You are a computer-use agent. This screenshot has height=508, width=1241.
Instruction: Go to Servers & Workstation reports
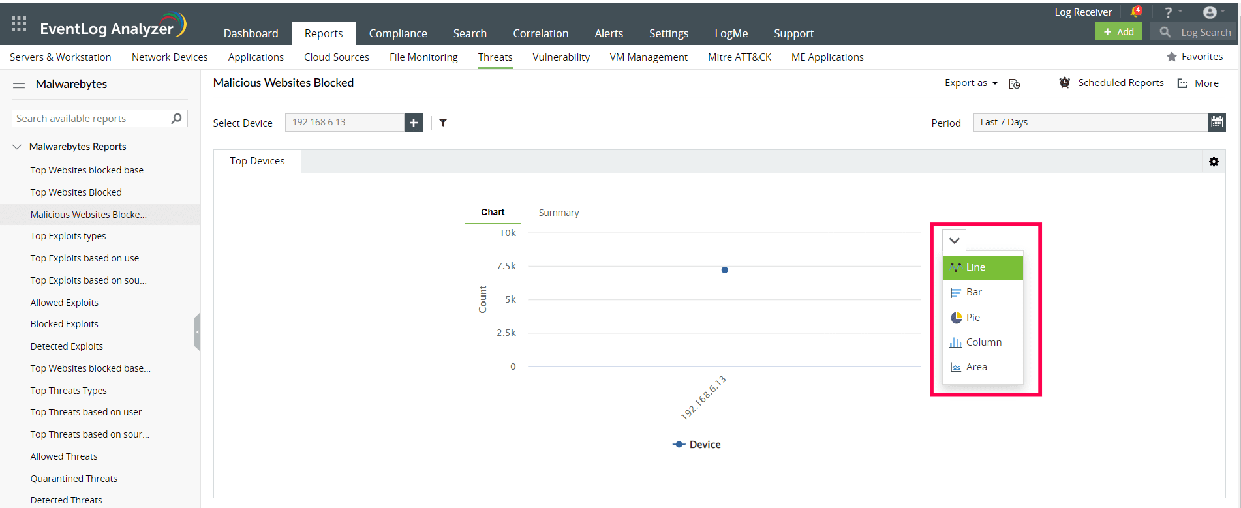point(60,57)
